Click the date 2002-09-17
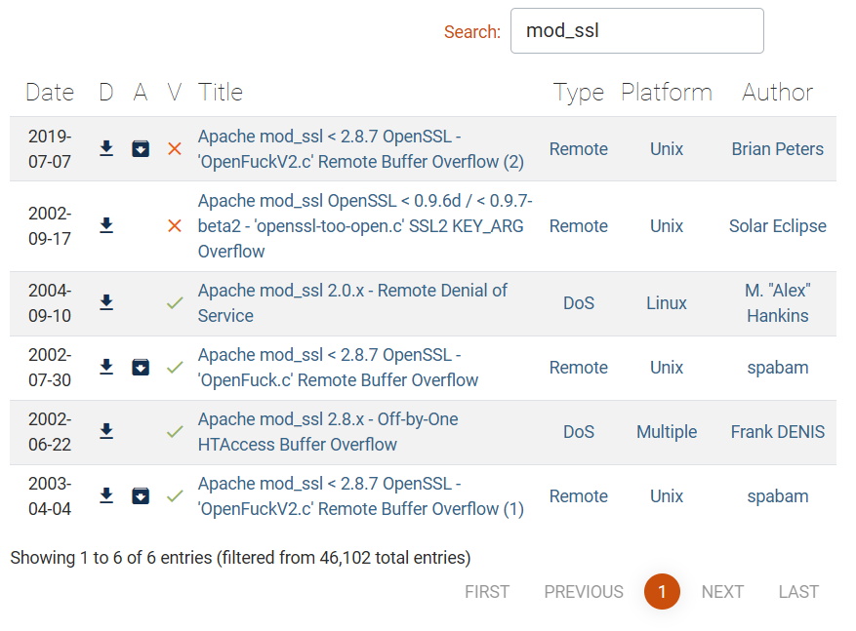Image resolution: width=856 pixels, height=631 pixels. (x=50, y=225)
